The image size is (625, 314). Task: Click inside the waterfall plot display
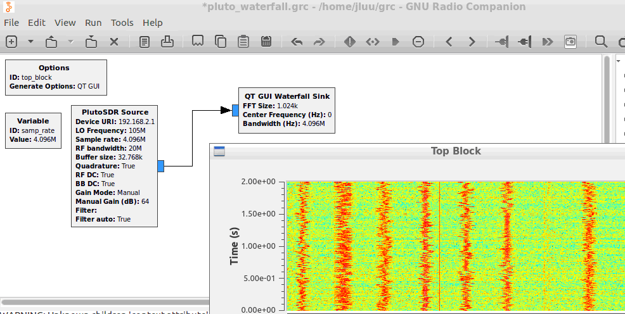tap(456, 246)
